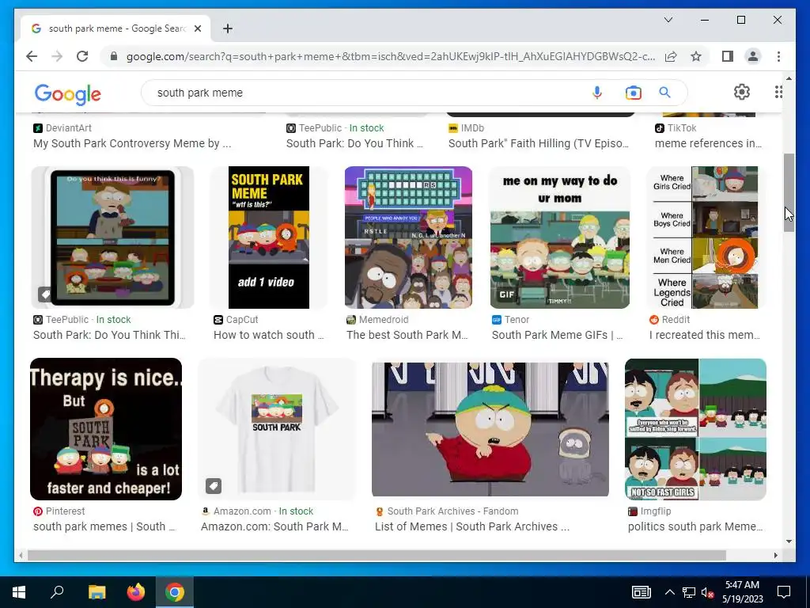810x608 pixels.
Task: Share this page from address bar
Action: coord(671,56)
